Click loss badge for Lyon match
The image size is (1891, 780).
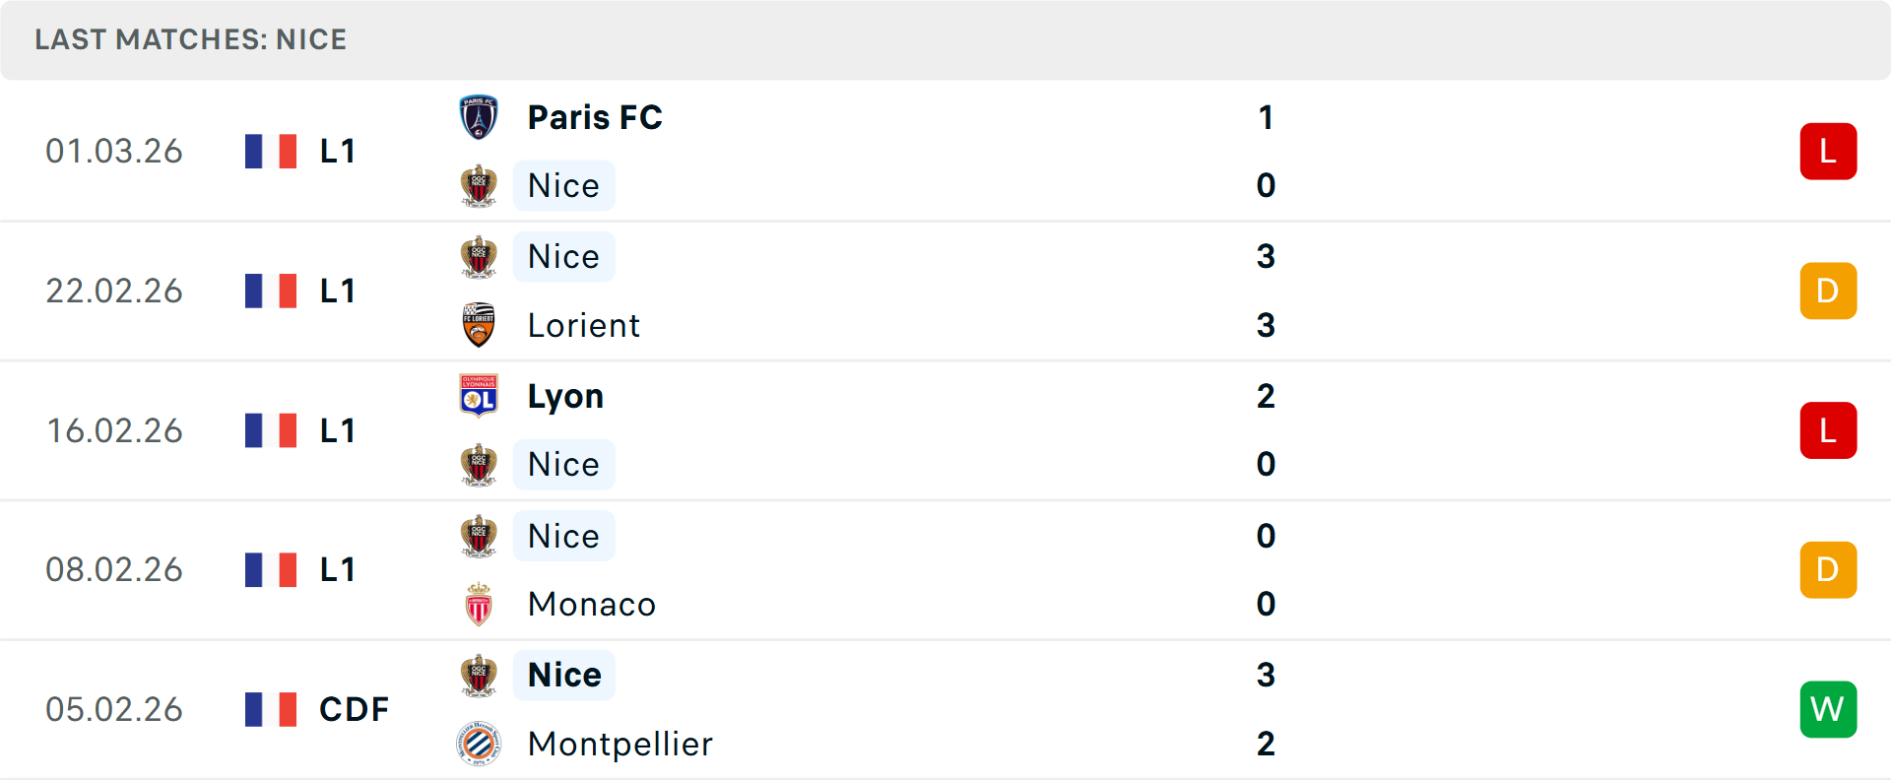[x=1828, y=430]
